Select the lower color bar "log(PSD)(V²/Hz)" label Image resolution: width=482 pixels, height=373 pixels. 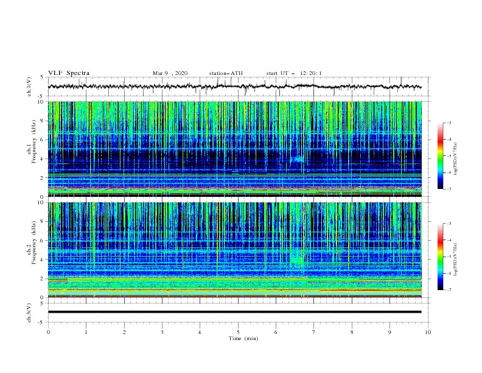pyautogui.click(x=456, y=260)
